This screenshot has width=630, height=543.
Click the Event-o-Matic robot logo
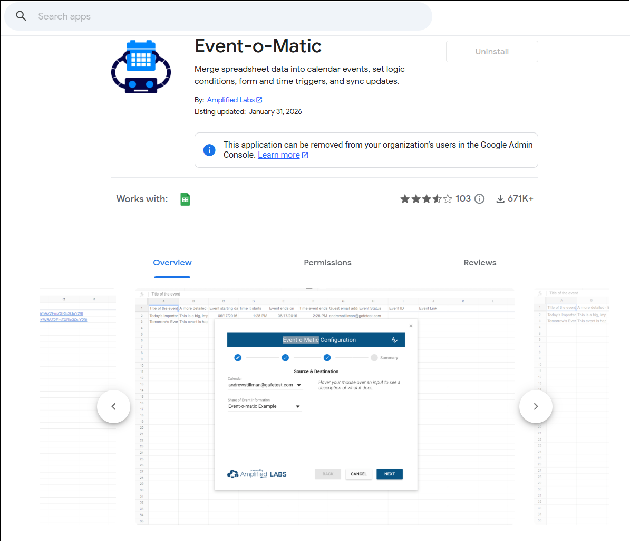point(141,67)
